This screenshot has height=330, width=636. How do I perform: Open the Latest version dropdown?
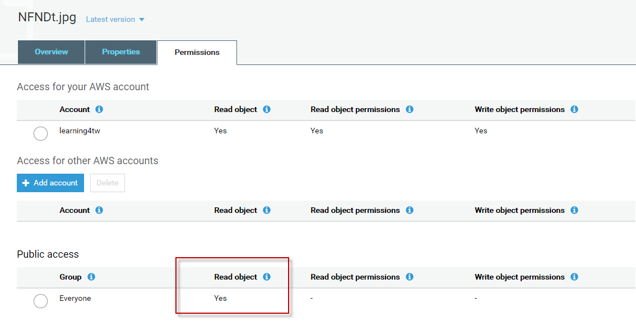coord(115,19)
